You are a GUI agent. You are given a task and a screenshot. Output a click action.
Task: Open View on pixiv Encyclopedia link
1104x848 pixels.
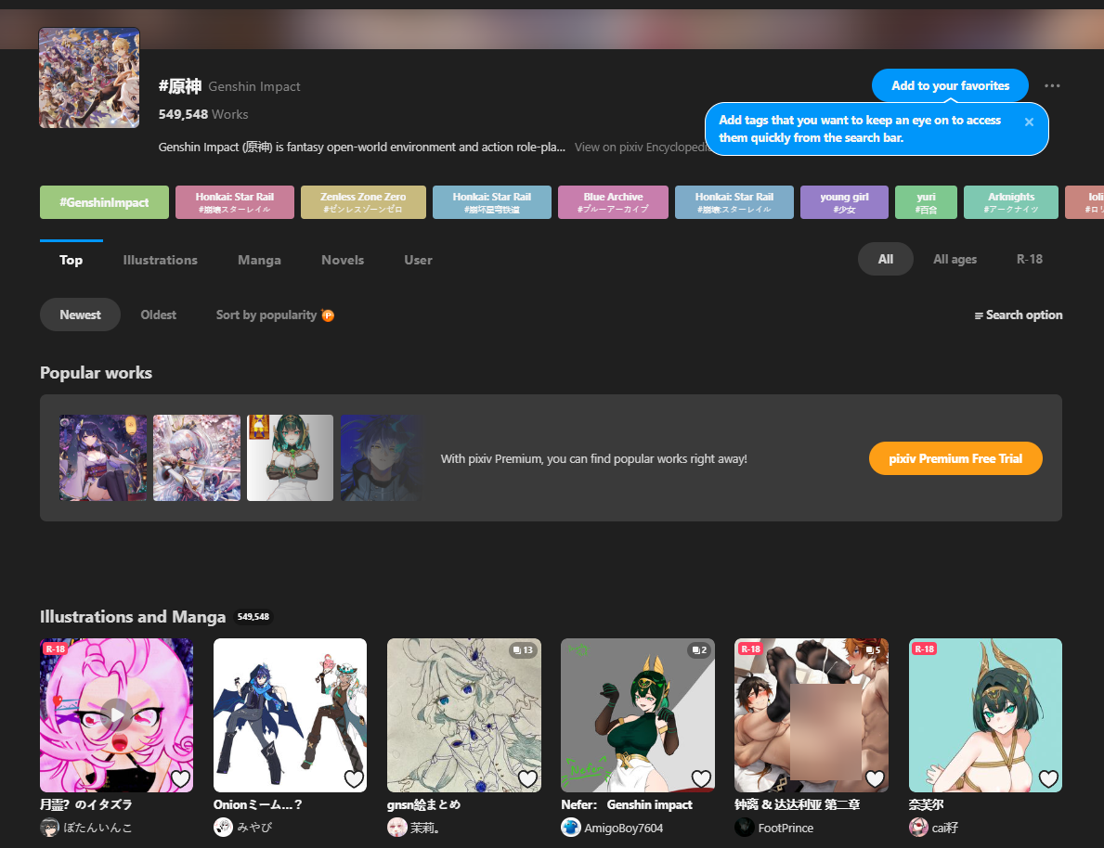641,148
